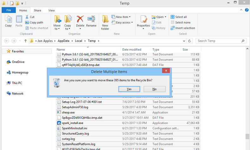
Task: Sort files by Date modified column
Action: click(132, 50)
